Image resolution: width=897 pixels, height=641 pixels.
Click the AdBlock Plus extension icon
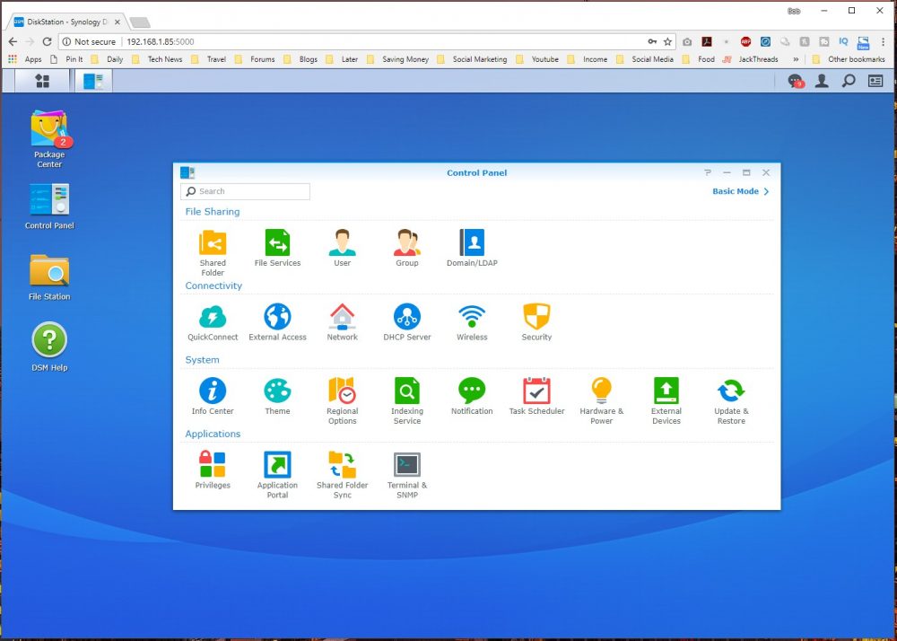(745, 42)
